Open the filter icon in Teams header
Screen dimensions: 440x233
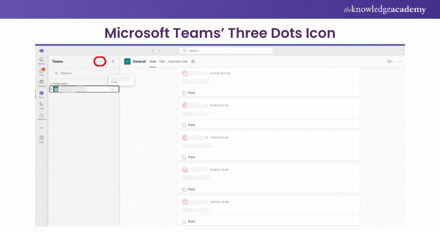(x=107, y=61)
